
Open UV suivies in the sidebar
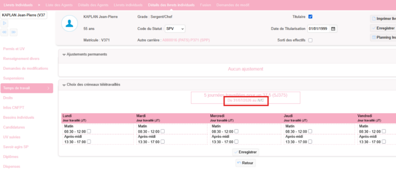tap(12, 137)
